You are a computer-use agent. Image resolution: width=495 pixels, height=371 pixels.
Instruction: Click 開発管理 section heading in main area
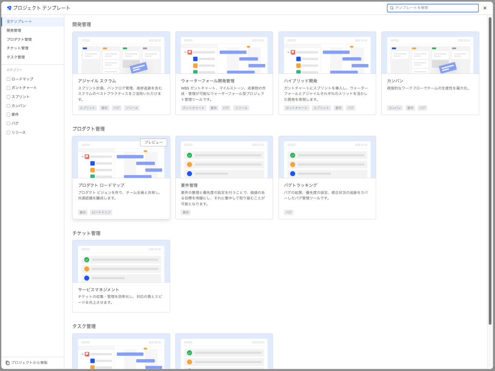pos(82,24)
